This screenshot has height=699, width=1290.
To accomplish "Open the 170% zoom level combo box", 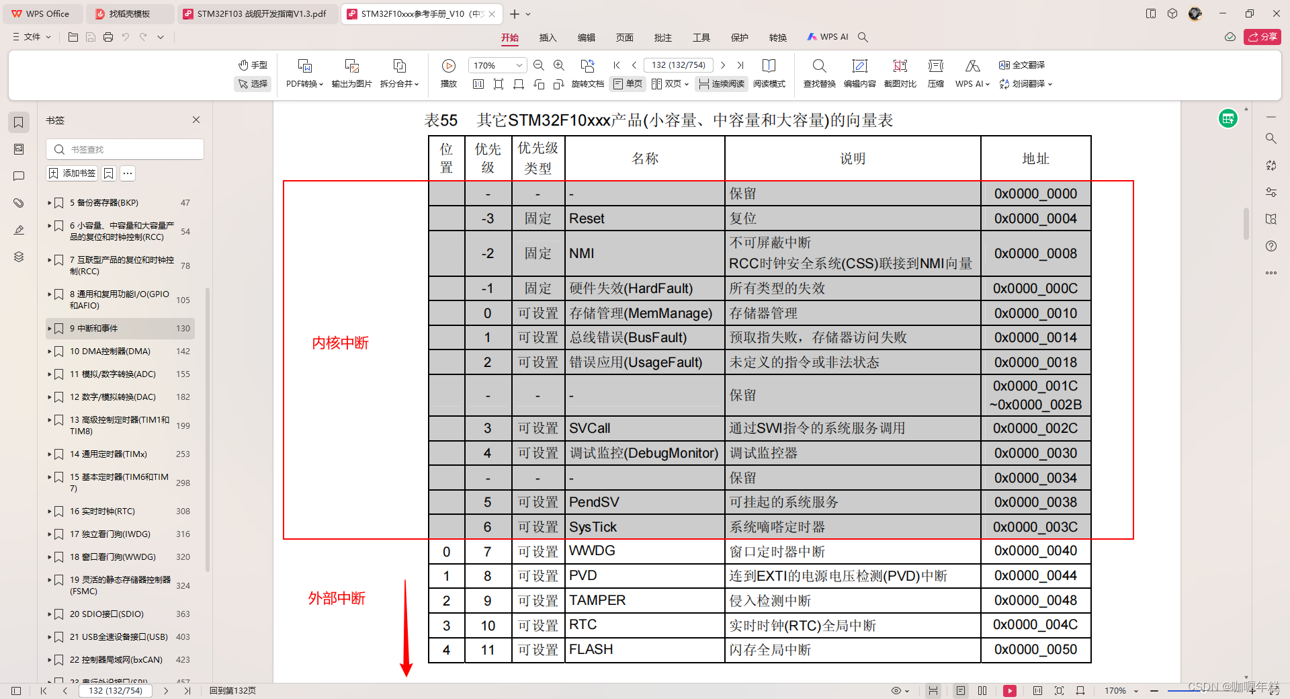I will (x=497, y=65).
